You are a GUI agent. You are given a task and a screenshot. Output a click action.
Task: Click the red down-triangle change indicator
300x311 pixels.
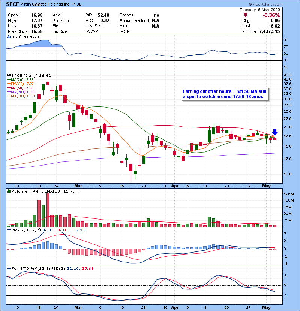tap(246, 15)
